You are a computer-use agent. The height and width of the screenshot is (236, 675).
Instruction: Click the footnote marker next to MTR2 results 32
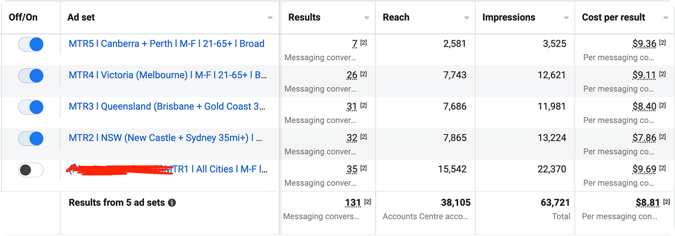pos(363,137)
